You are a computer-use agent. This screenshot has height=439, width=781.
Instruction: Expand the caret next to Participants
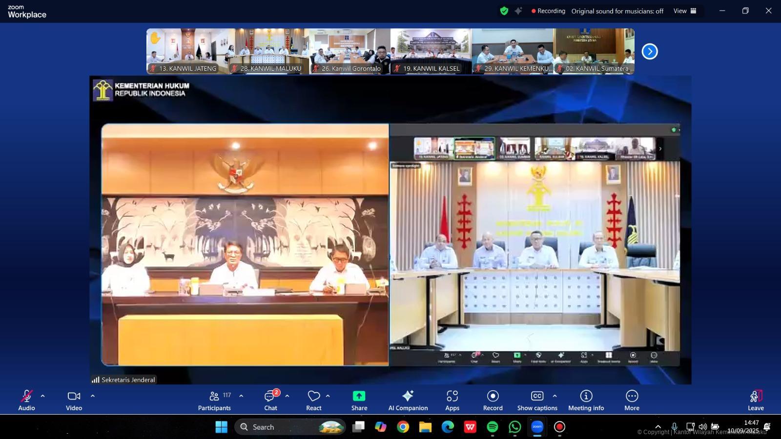click(241, 396)
